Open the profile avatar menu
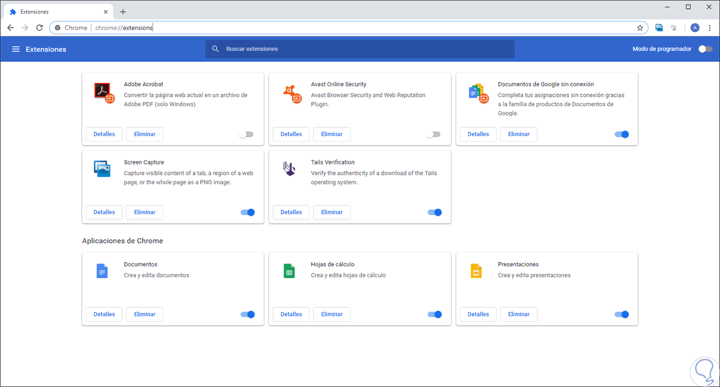Screen dimensions: 720x387 695,28
